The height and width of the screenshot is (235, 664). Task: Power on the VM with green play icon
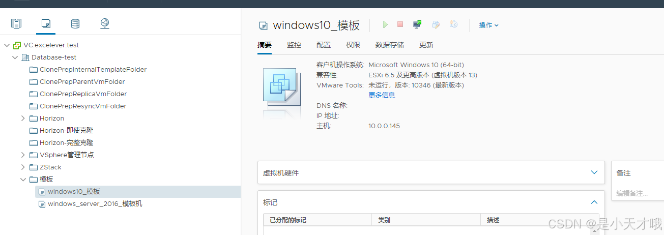coord(385,24)
